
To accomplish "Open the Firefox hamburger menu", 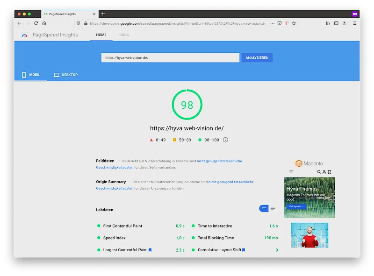I will [x=355, y=23].
